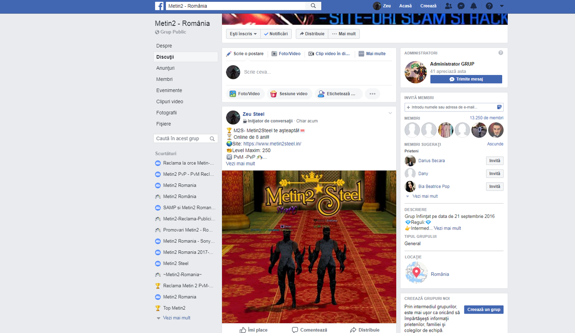The height and width of the screenshot is (333, 575).
Task: Click the Sesiune video button
Action: pyautogui.click(x=289, y=94)
